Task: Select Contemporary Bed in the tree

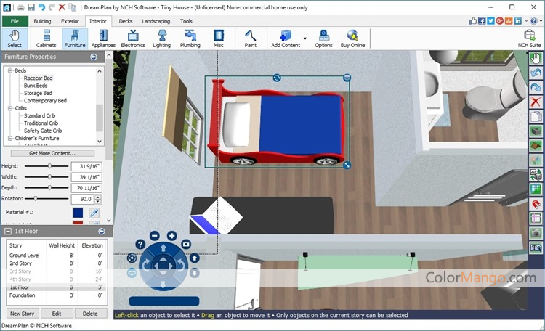Action: point(45,101)
